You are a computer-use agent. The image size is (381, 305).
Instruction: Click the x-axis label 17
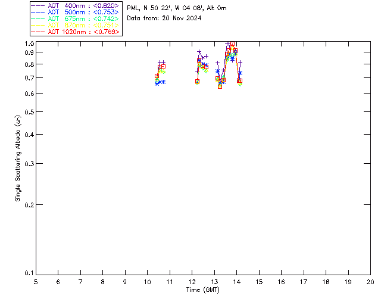[304, 282]
